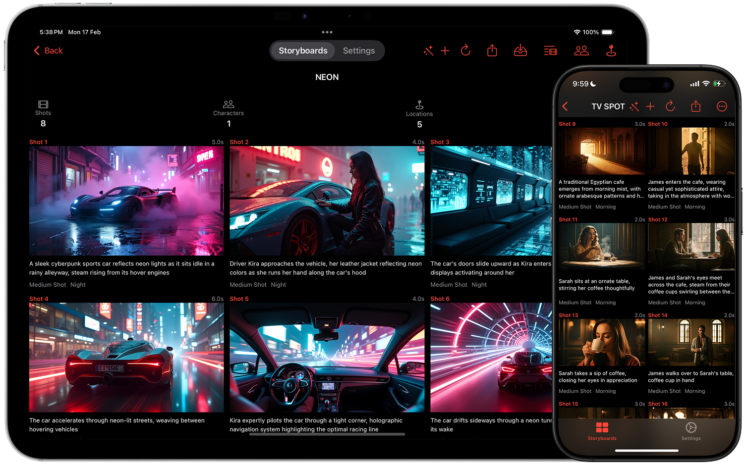Tap the magic wand in the TV SPOT toolbar

633,106
